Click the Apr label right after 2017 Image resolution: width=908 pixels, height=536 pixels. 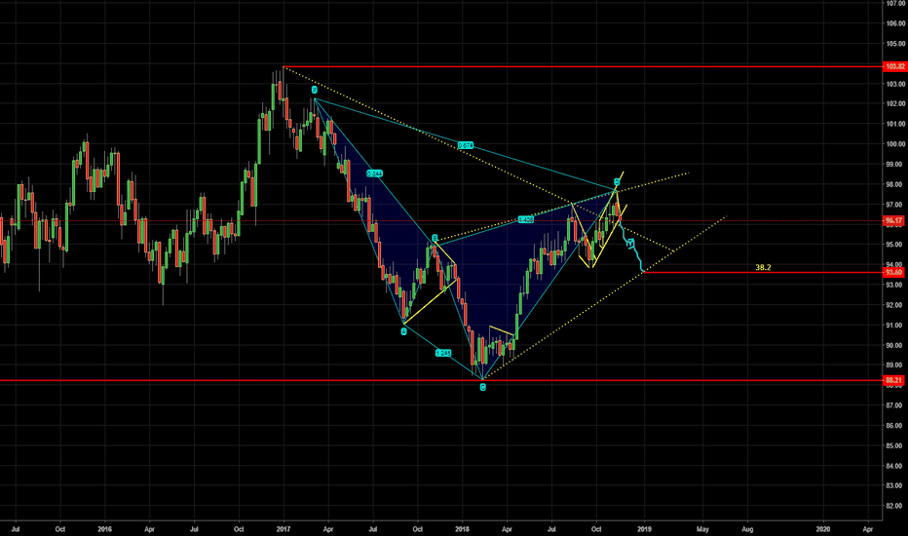(x=327, y=529)
